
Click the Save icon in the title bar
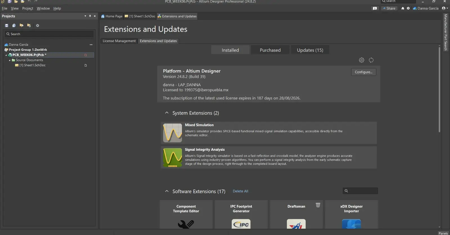click(9, 1)
